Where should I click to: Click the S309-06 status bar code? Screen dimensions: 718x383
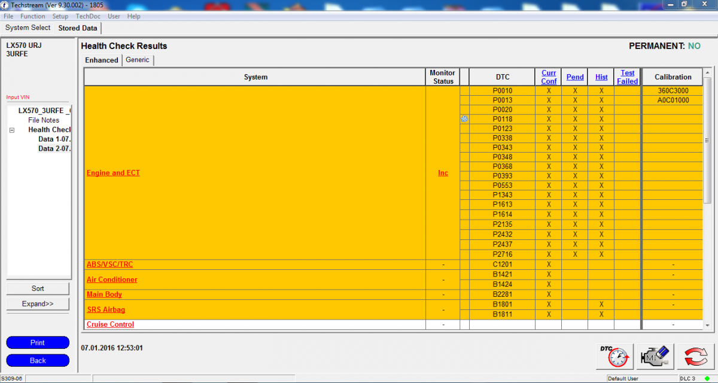coord(12,379)
